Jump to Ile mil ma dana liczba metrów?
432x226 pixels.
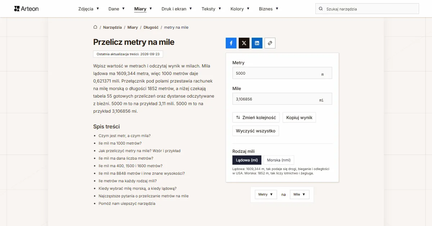pyautogui.click(x=126, y=158)
